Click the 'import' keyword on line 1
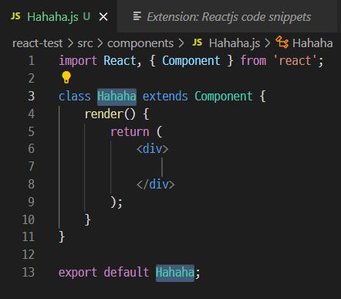This screenshot has width=341, height=299. click(x=78, y=61)
